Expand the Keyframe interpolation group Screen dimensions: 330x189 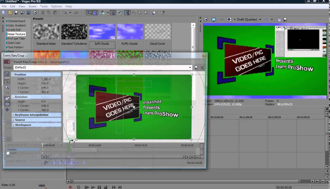13,115
